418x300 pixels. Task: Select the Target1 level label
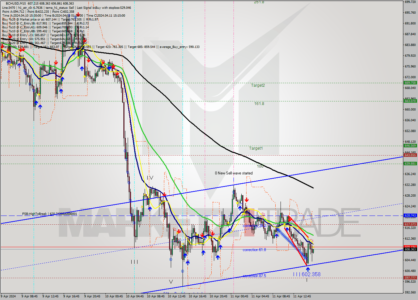pyautogui.click(x=256, y=148)
